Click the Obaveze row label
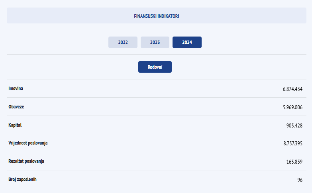This screenshot has width=312, height=193. click(x=17, y=106)
